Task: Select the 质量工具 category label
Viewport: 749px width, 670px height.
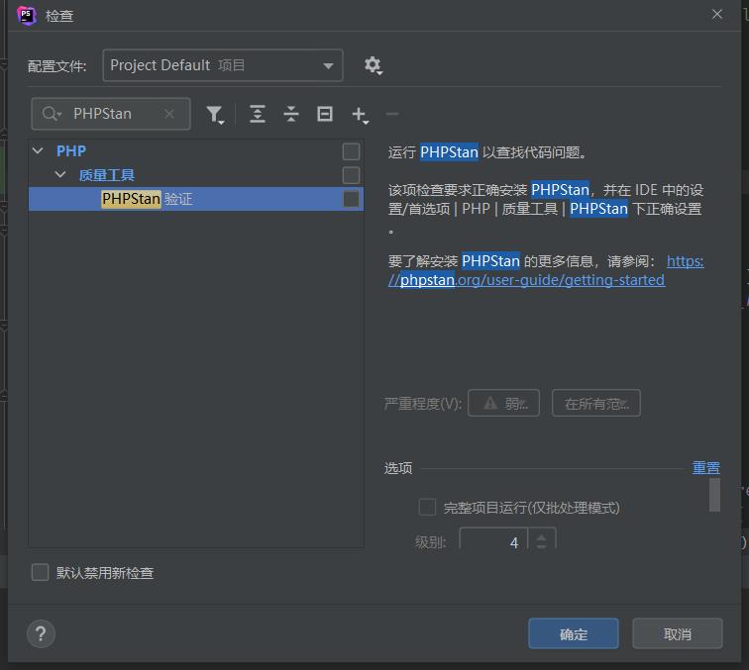Action: tap(107, 175)
